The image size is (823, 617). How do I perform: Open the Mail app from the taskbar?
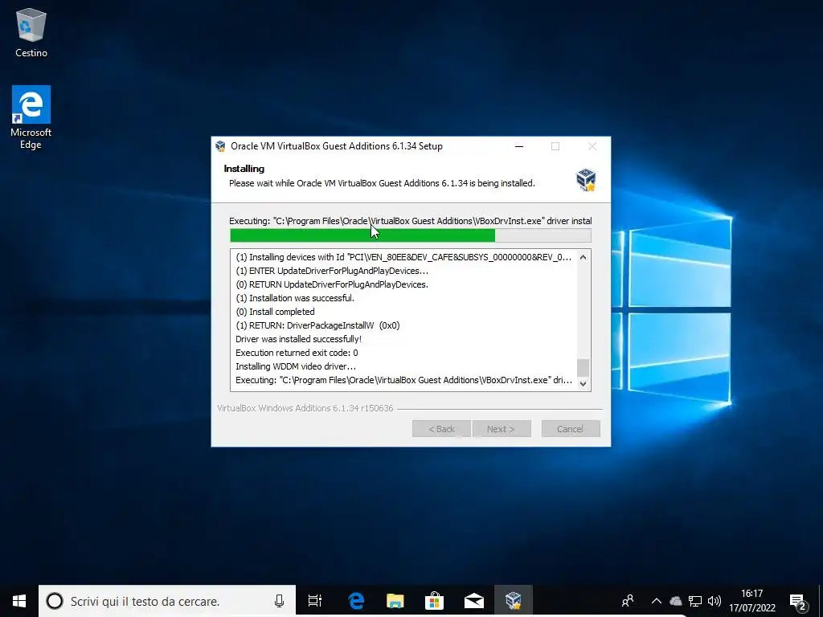point(474,601)
